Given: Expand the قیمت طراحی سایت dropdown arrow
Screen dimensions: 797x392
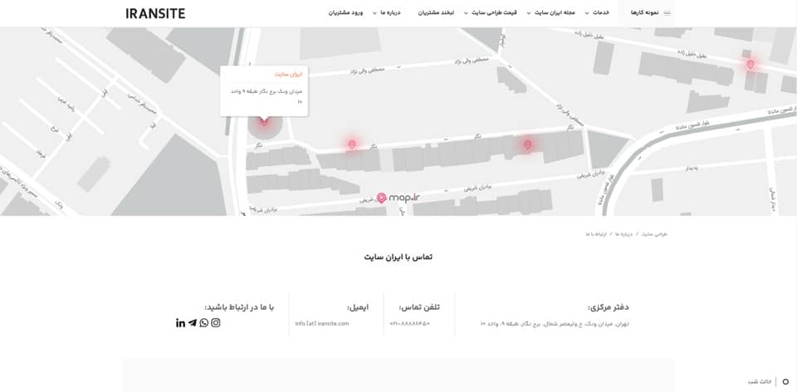Looking at the screenshot, I should 466,14.
